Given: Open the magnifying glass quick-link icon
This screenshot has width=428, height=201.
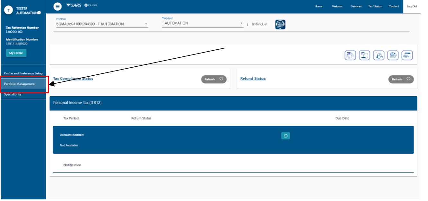Looking at the screenshot, I should pyautogui.click(x=379, y=55).
